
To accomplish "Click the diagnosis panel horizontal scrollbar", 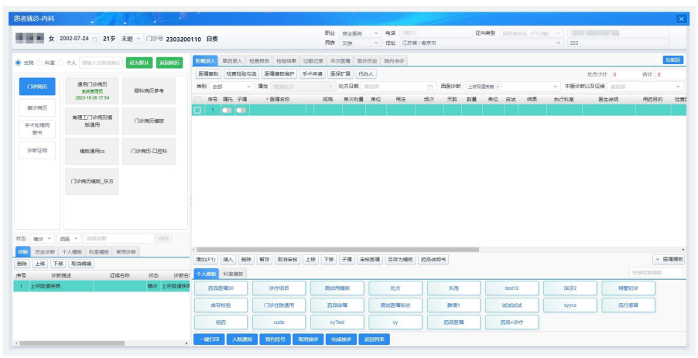I will click(x=72, y=343).
